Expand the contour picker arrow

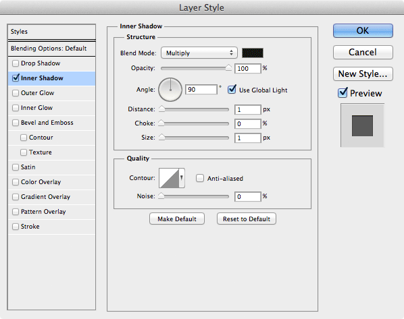pos(182,178)
